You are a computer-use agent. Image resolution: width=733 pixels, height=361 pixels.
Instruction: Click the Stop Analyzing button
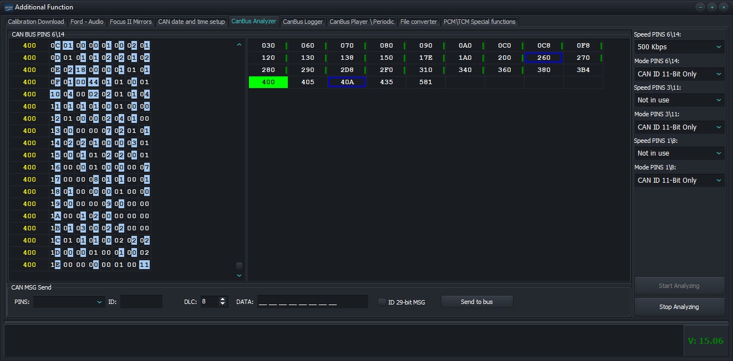(x=679, y=307)
